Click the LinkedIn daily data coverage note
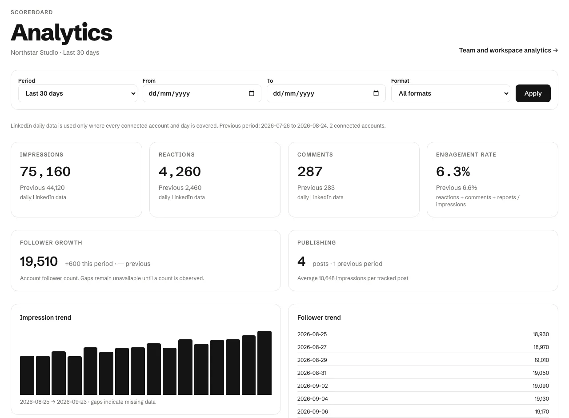This screenshot has width=569, height=418. 198,126
